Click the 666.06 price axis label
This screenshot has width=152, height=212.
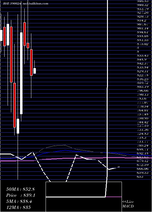143,169
